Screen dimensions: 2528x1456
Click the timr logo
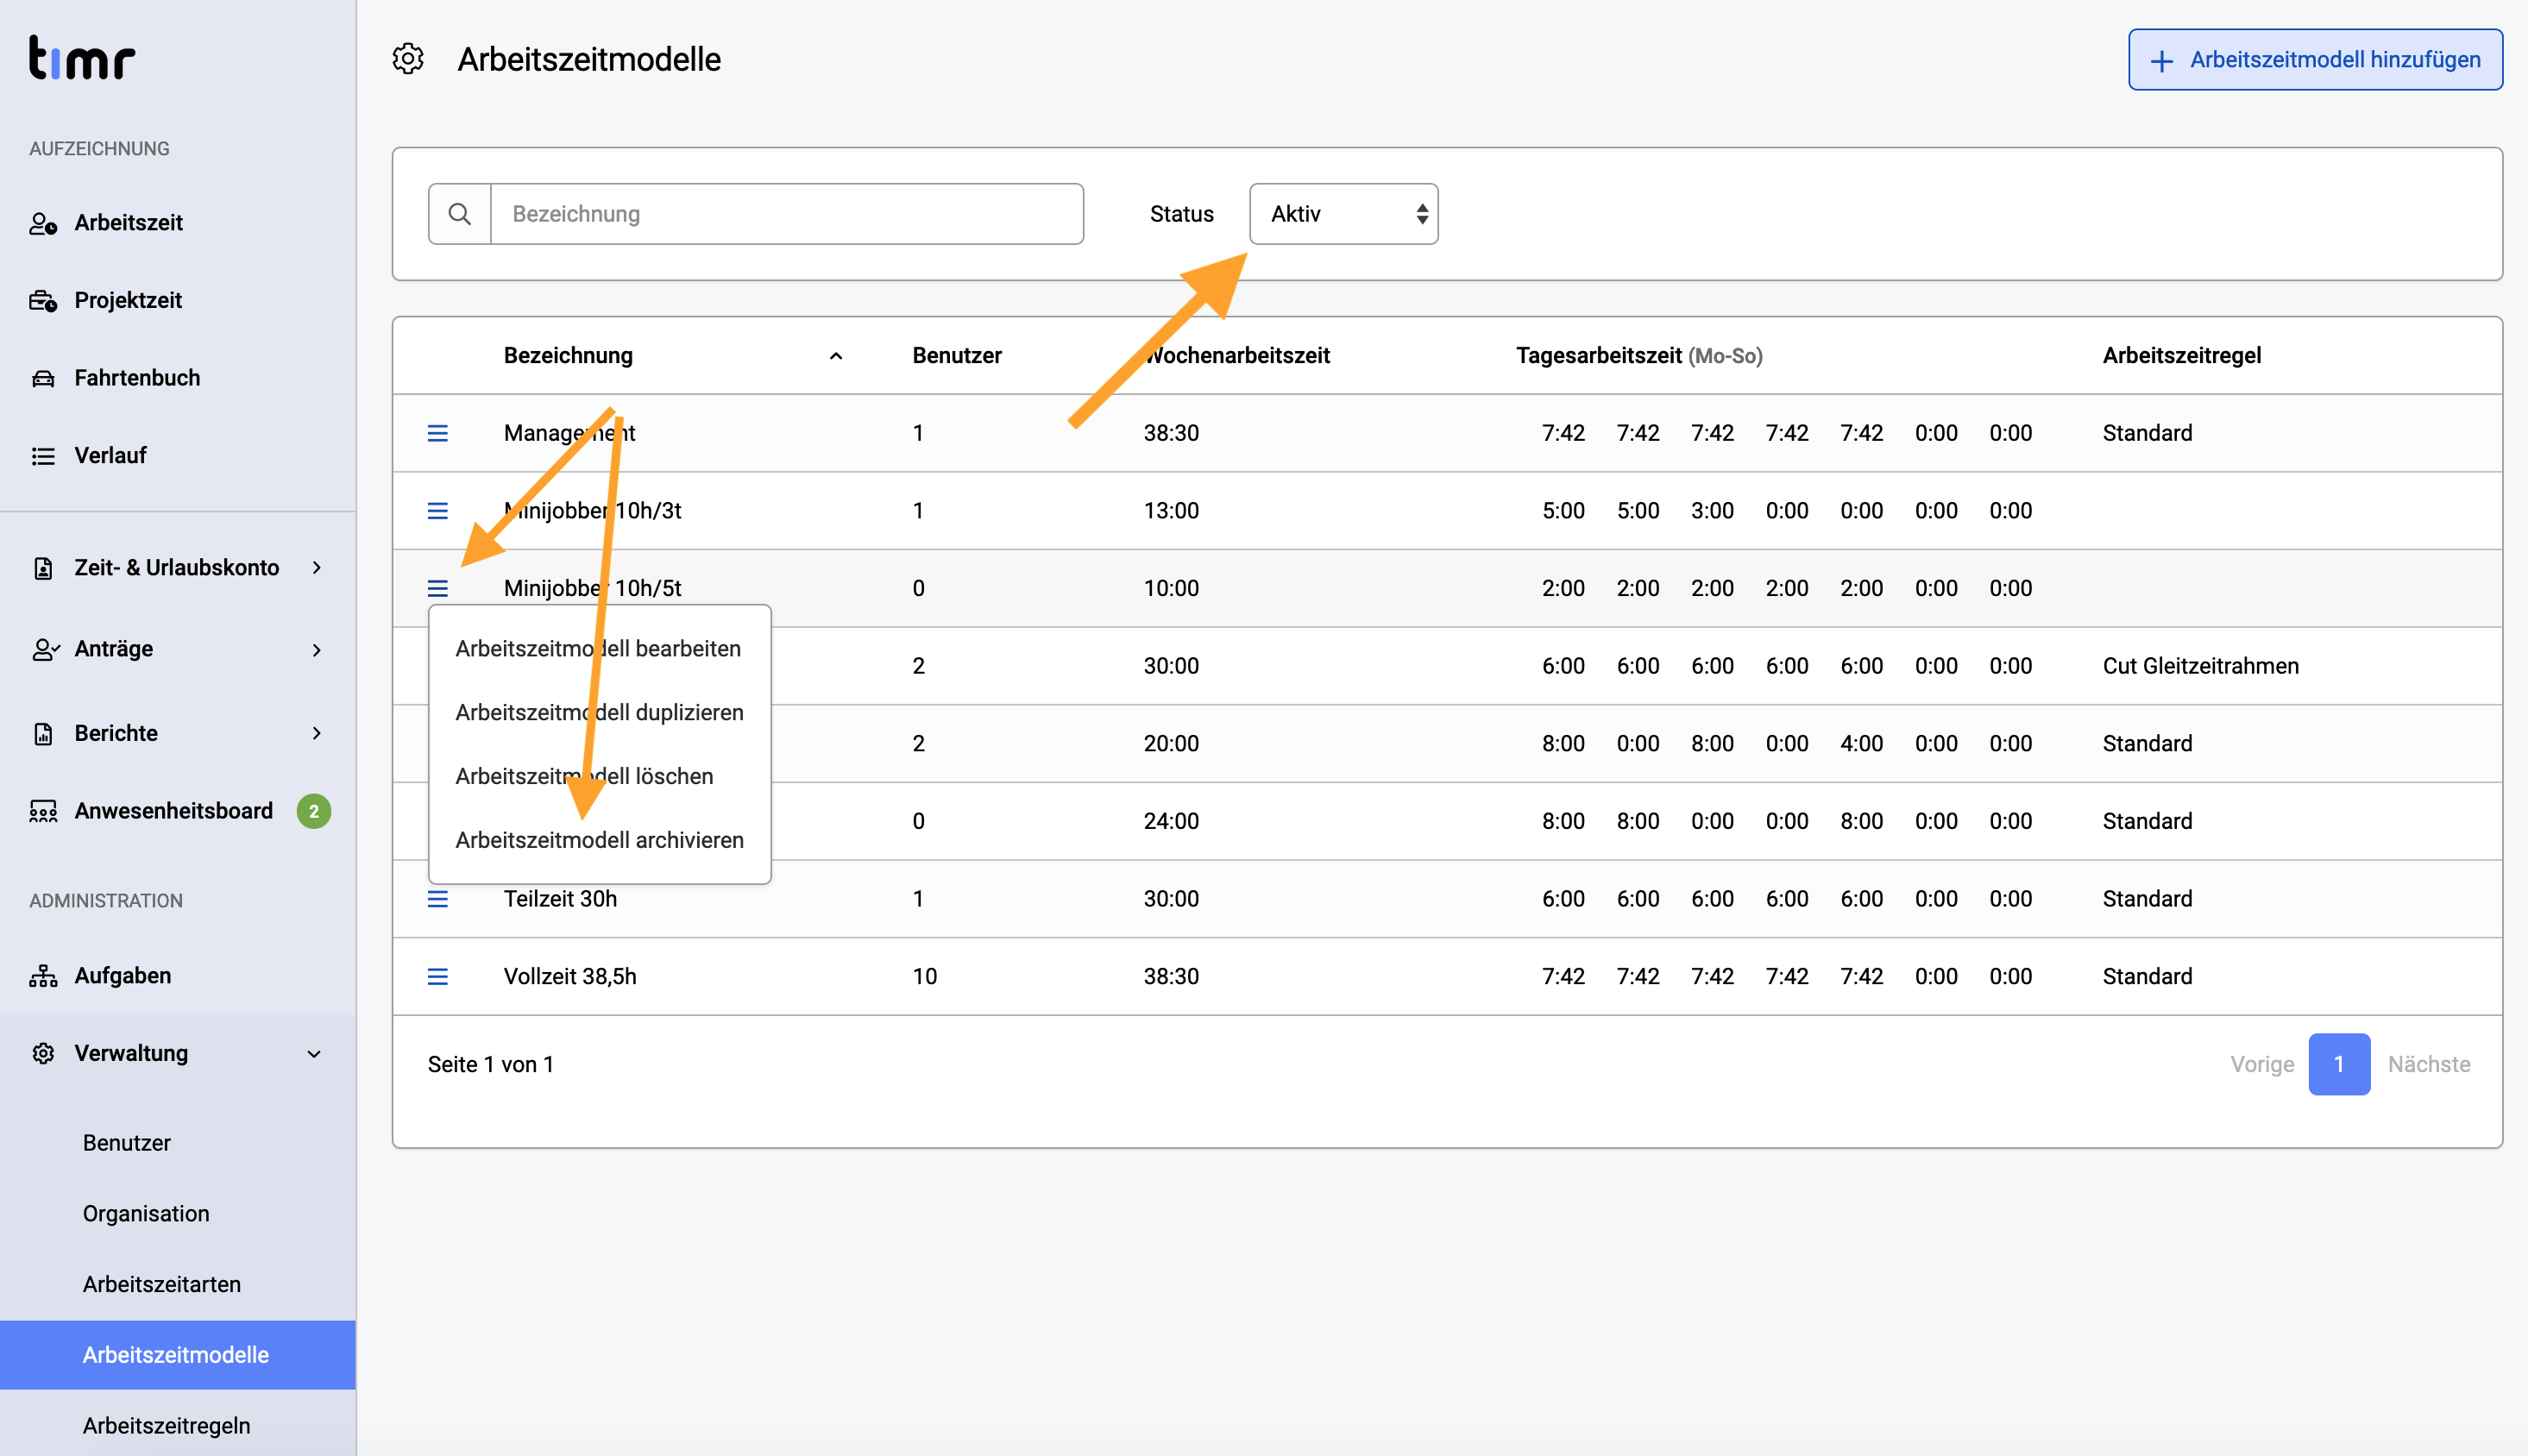pos(82,57)
